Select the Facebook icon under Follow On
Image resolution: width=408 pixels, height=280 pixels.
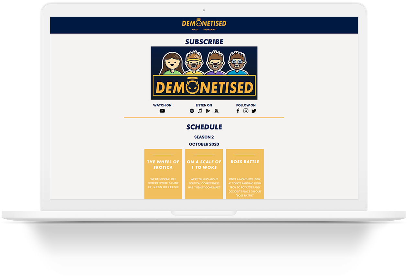point(238,110)
